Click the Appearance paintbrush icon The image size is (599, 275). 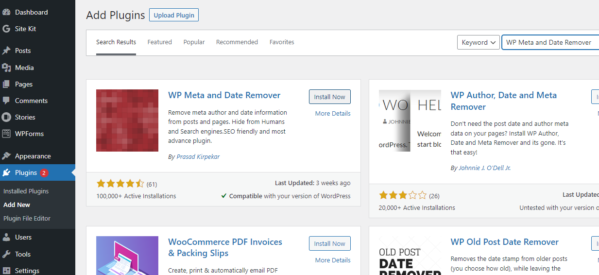(6, 156)
